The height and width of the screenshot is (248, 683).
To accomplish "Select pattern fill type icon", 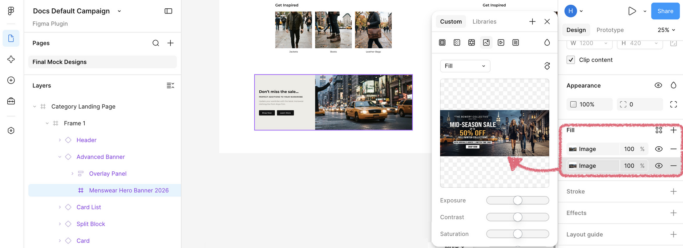I will point(472,42).
